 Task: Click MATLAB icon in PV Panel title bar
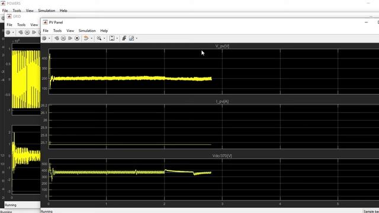point(45,22)
